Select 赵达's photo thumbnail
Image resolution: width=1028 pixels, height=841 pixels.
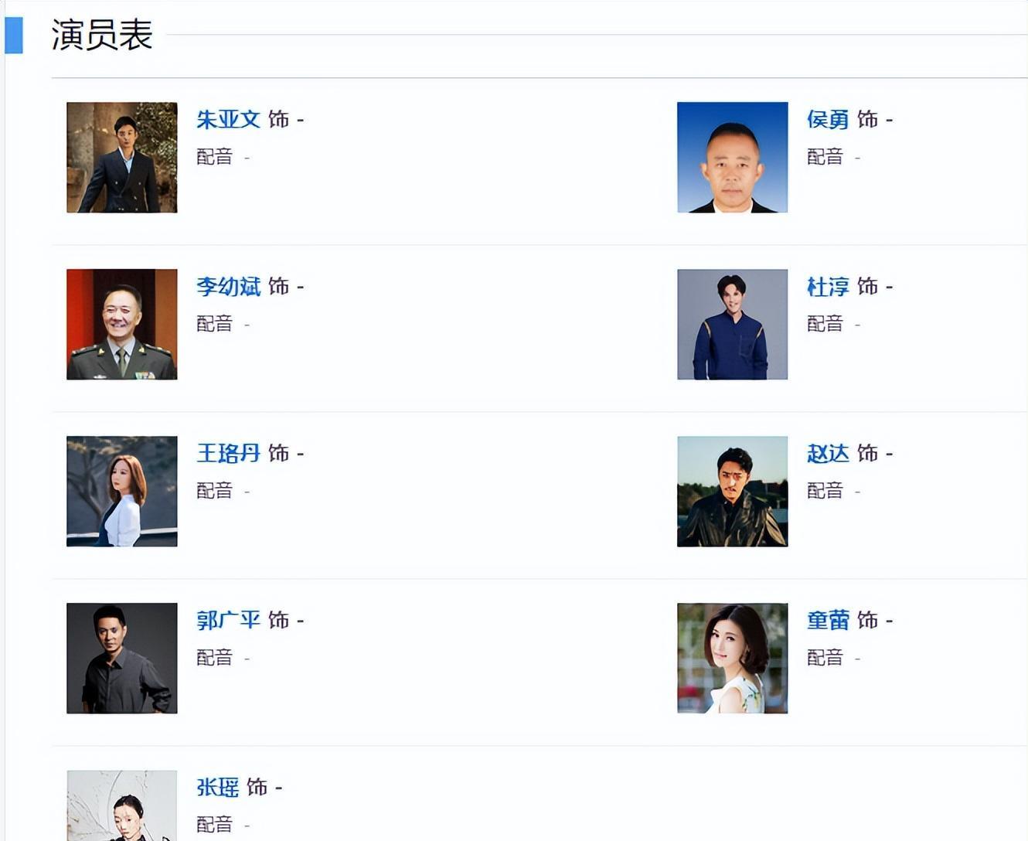[732, 492]
